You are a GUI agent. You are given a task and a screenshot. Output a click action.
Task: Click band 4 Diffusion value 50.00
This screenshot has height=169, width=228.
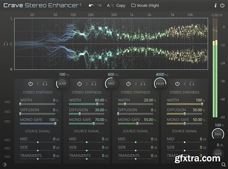pos(197,110)
